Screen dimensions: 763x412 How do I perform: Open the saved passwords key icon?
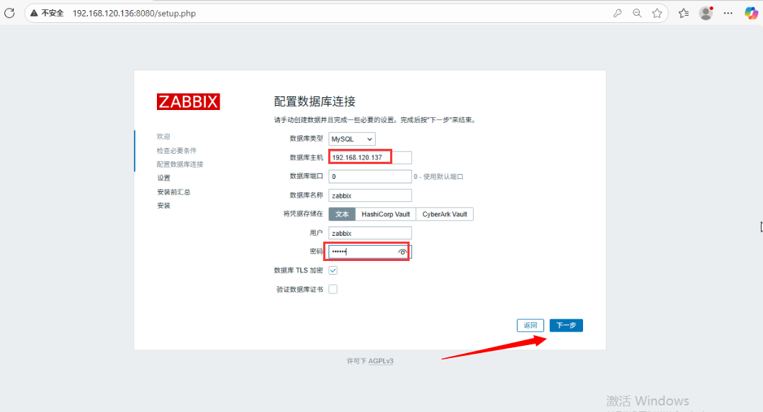click(x=617, y=13)
